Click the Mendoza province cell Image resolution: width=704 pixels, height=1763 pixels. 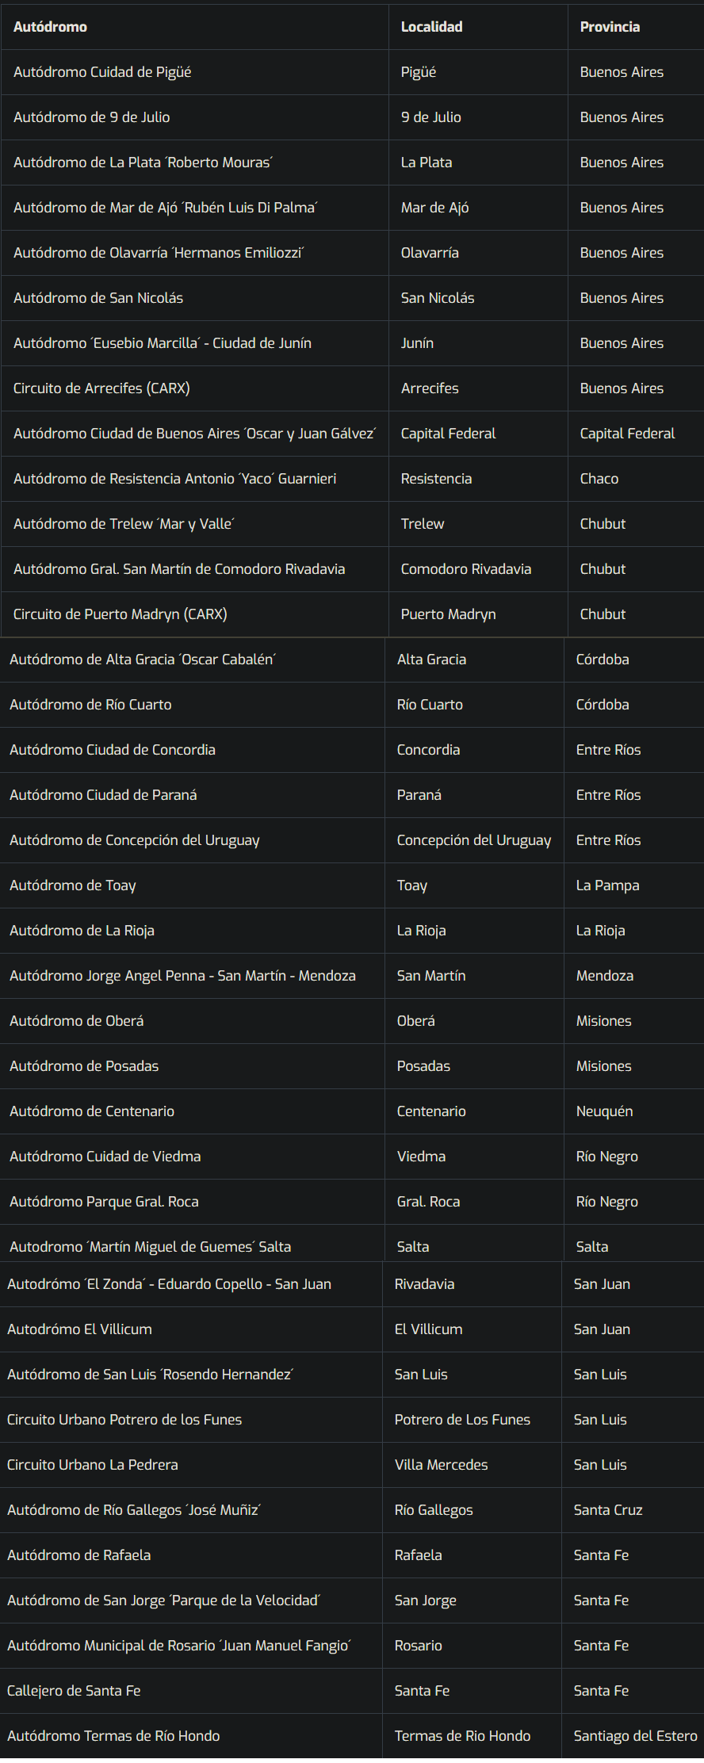[x=604, y=976]
